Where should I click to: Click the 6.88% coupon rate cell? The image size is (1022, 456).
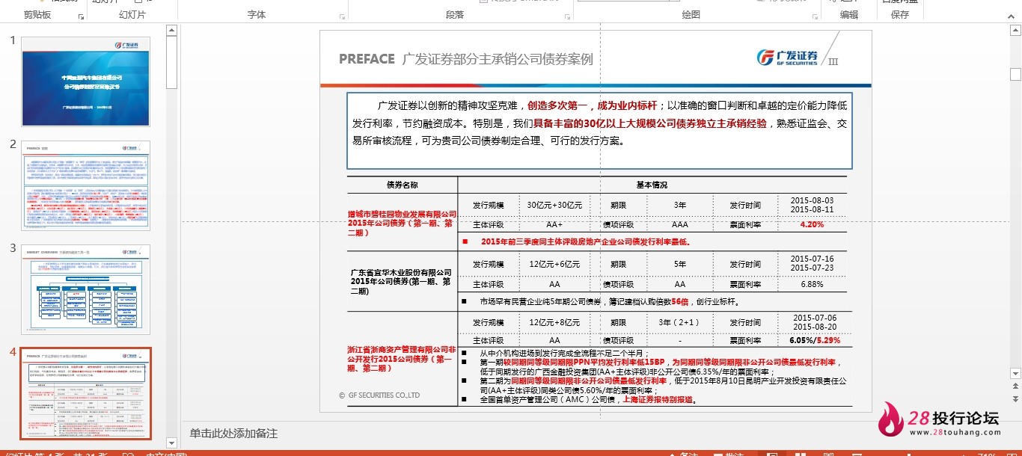click(x=812, y=284)
